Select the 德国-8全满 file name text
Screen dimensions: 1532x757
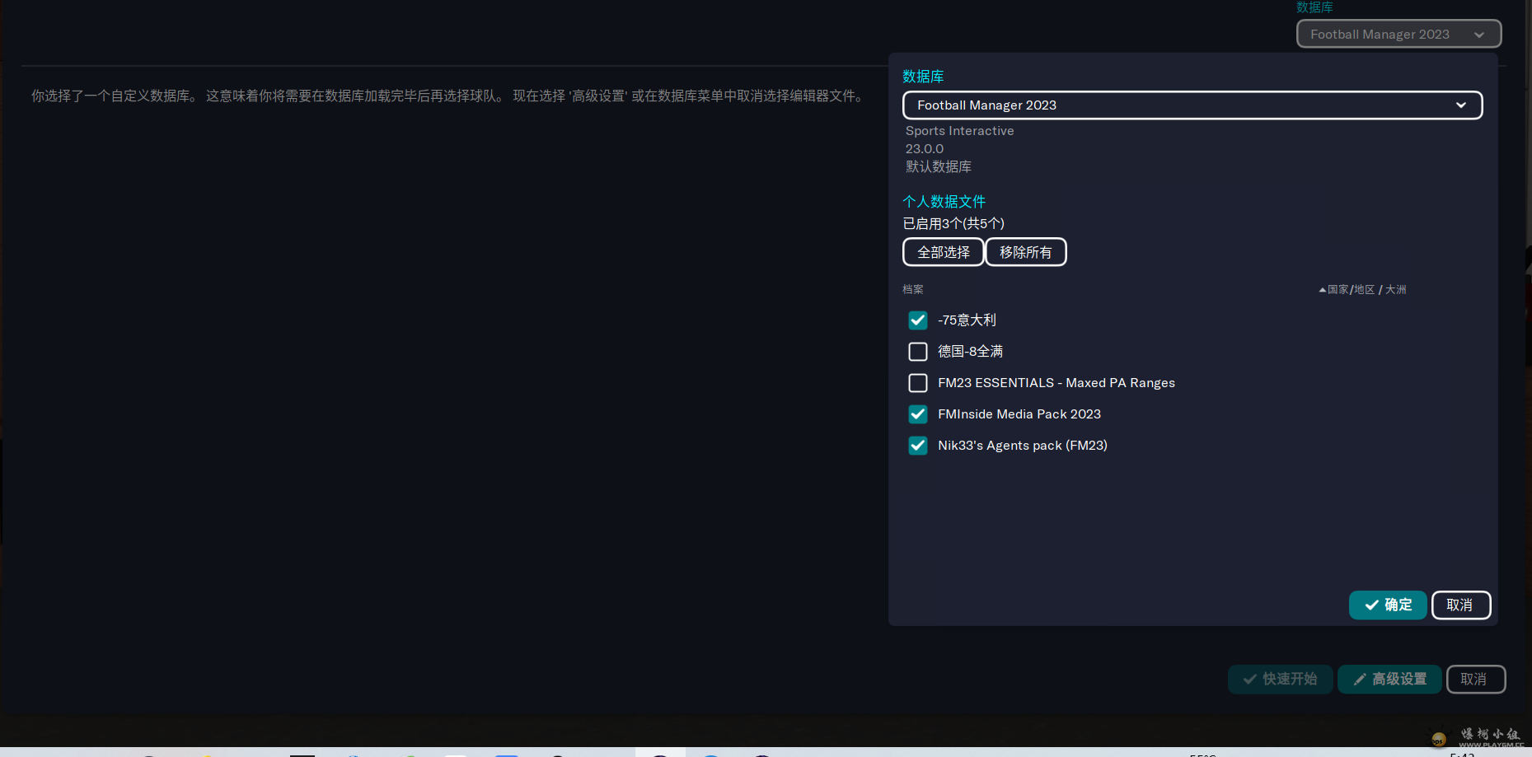point(970,352)
